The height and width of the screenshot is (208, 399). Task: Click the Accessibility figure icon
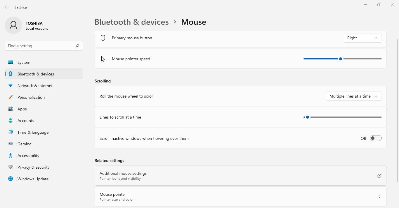tap(11, 155)
